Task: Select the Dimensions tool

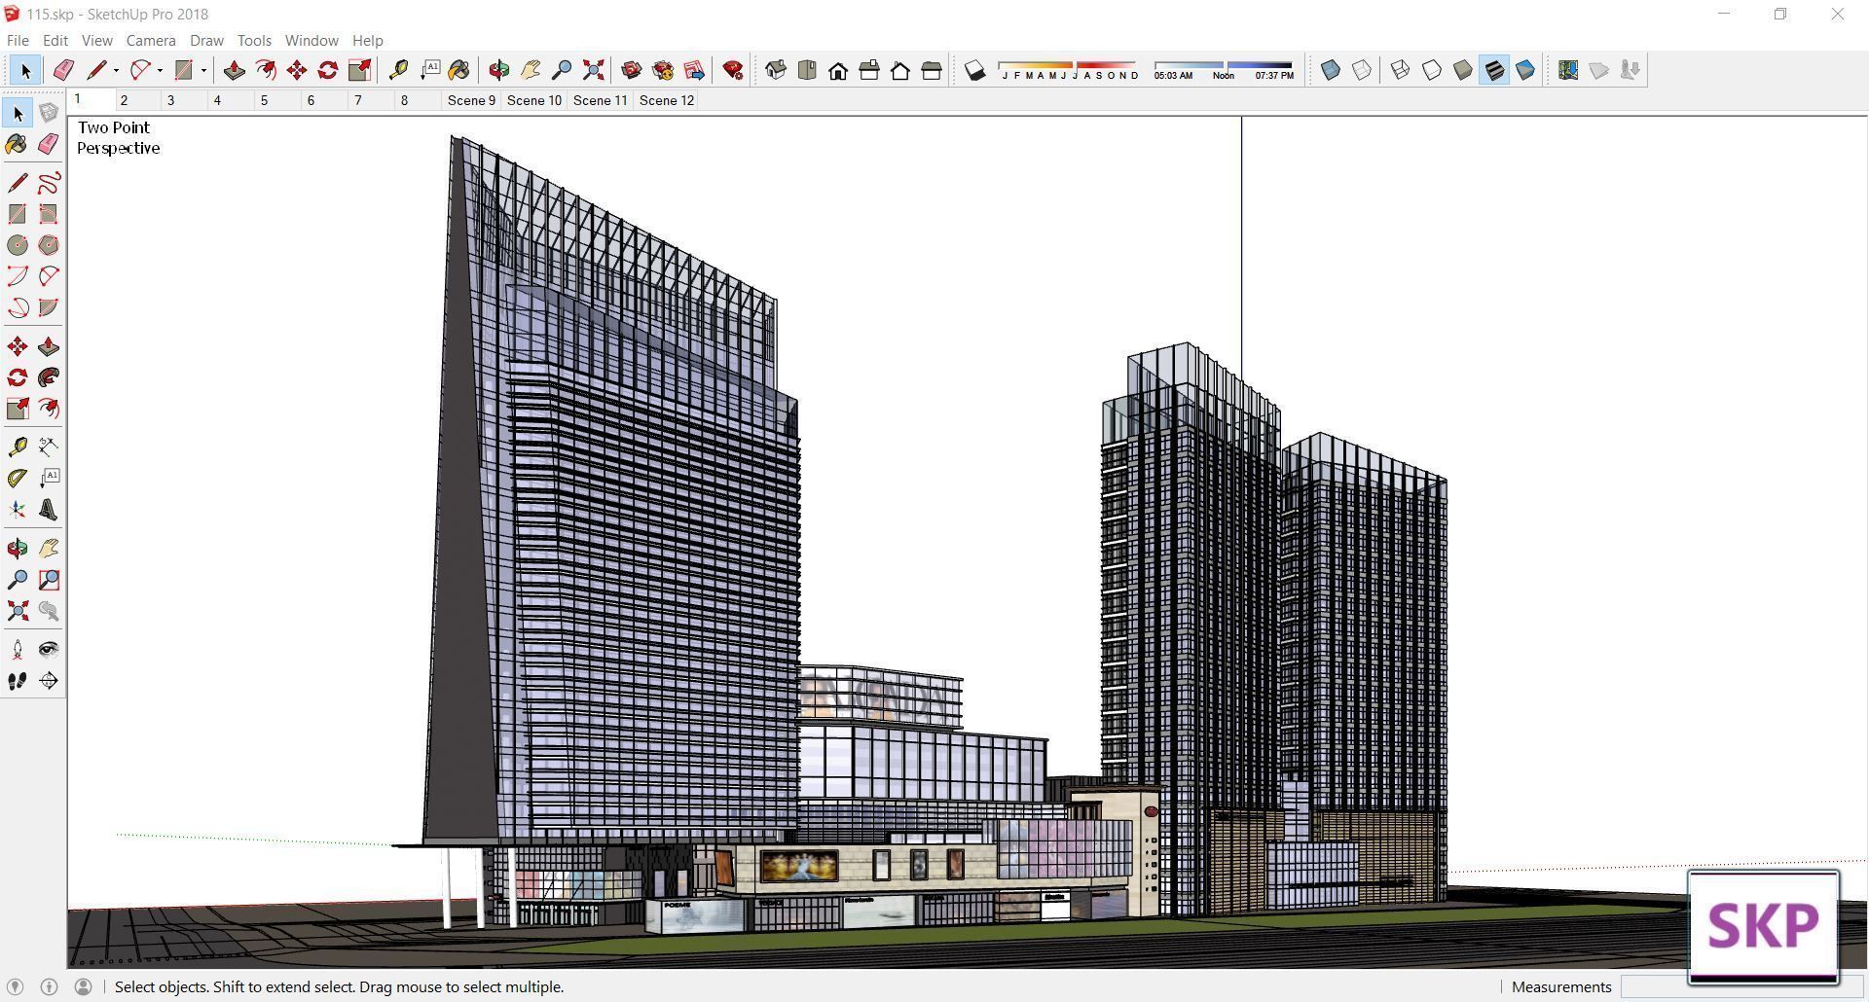Action: coord(49,447)
